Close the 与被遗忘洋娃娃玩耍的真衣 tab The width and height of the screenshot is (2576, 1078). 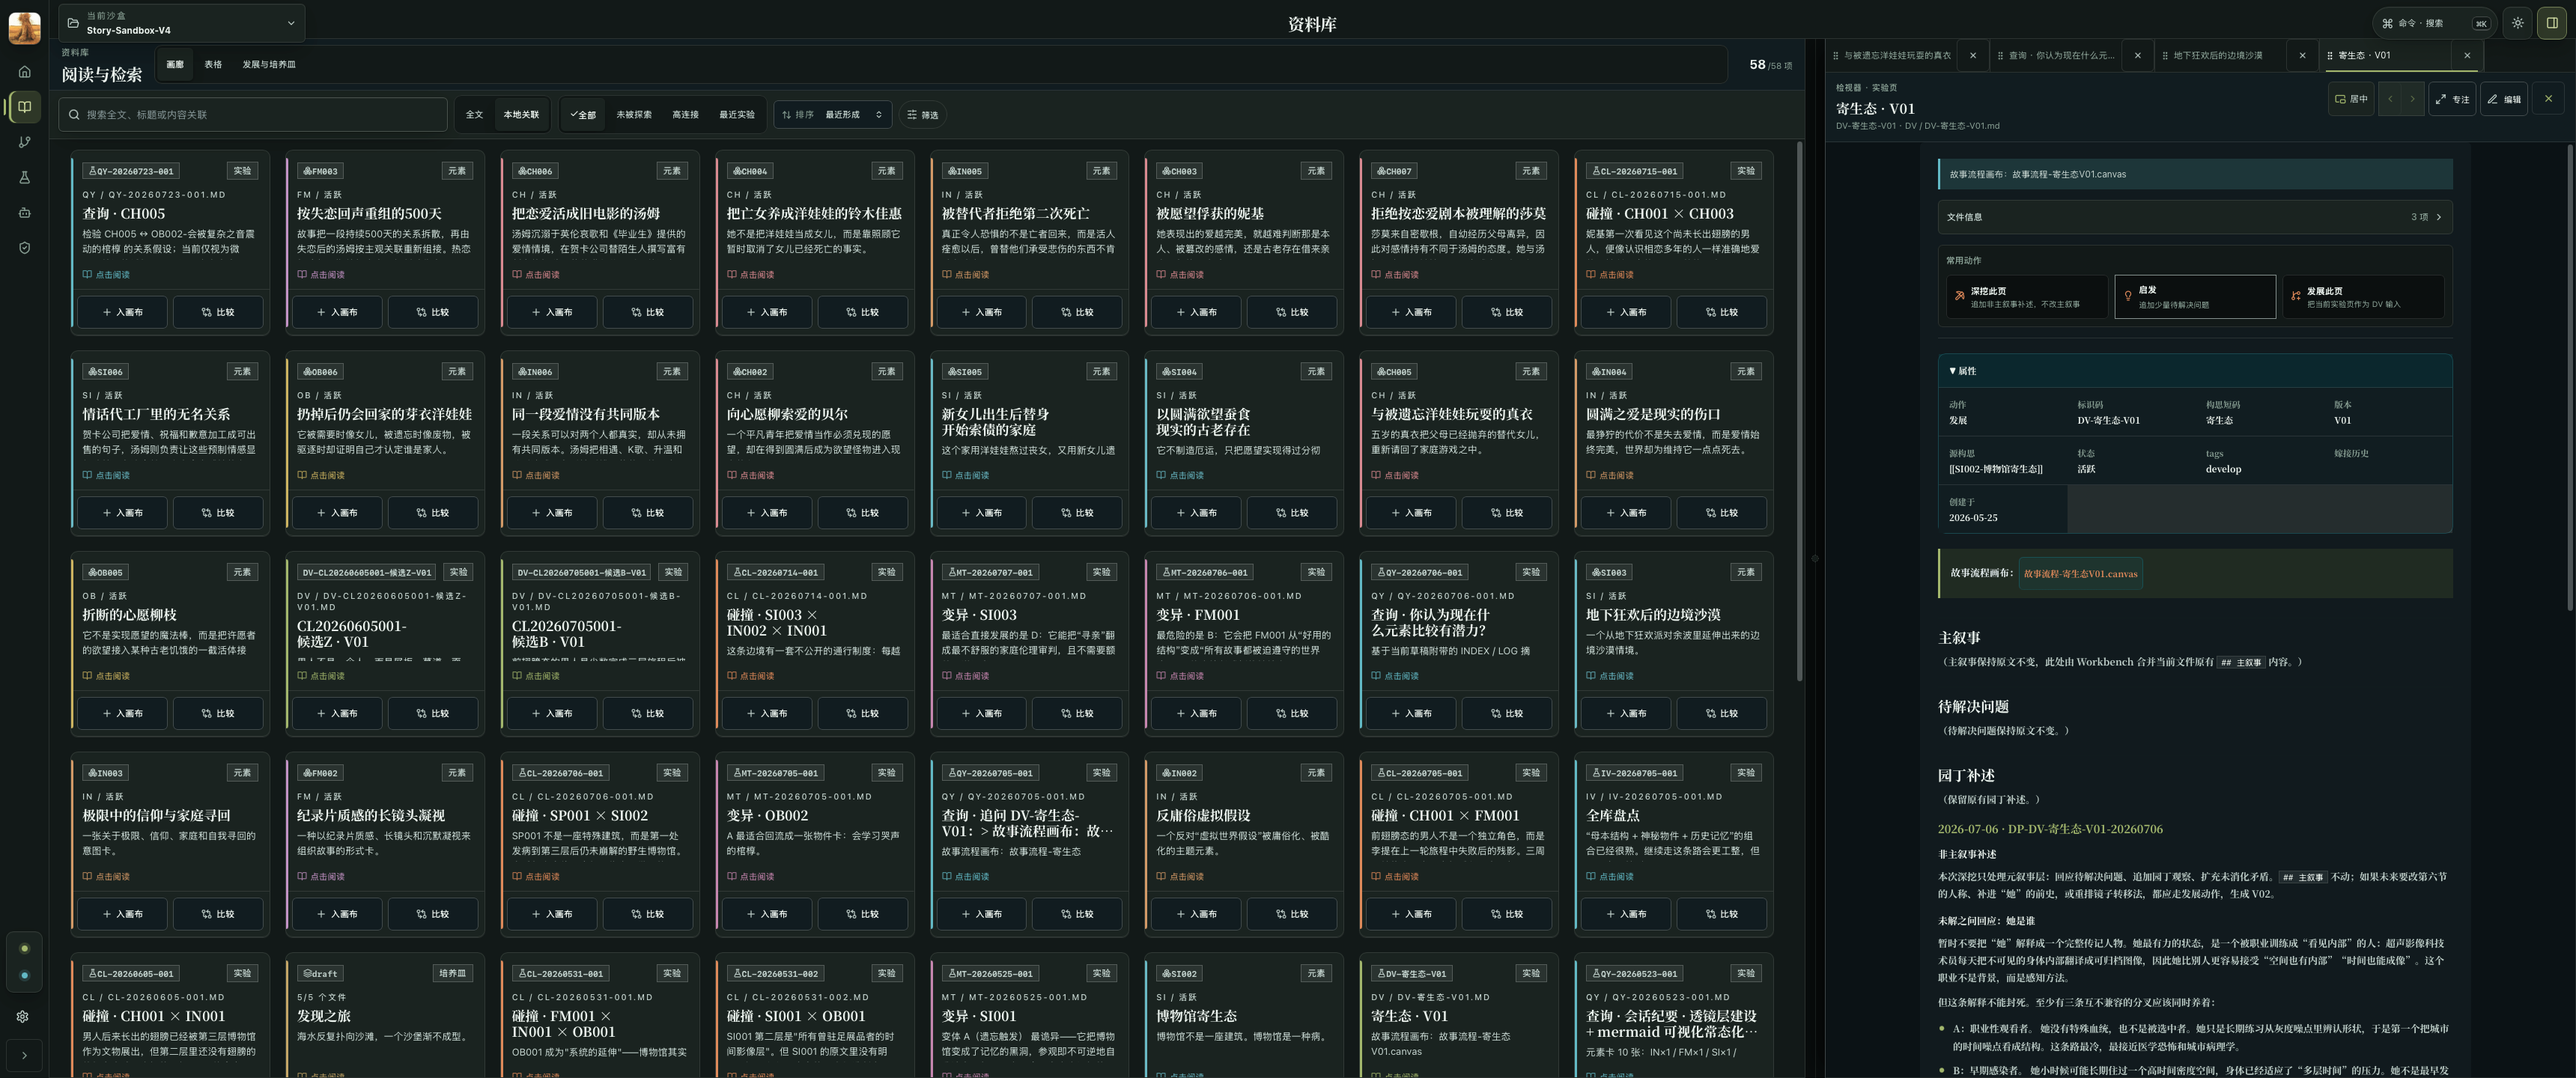(x=1973, y=55)
